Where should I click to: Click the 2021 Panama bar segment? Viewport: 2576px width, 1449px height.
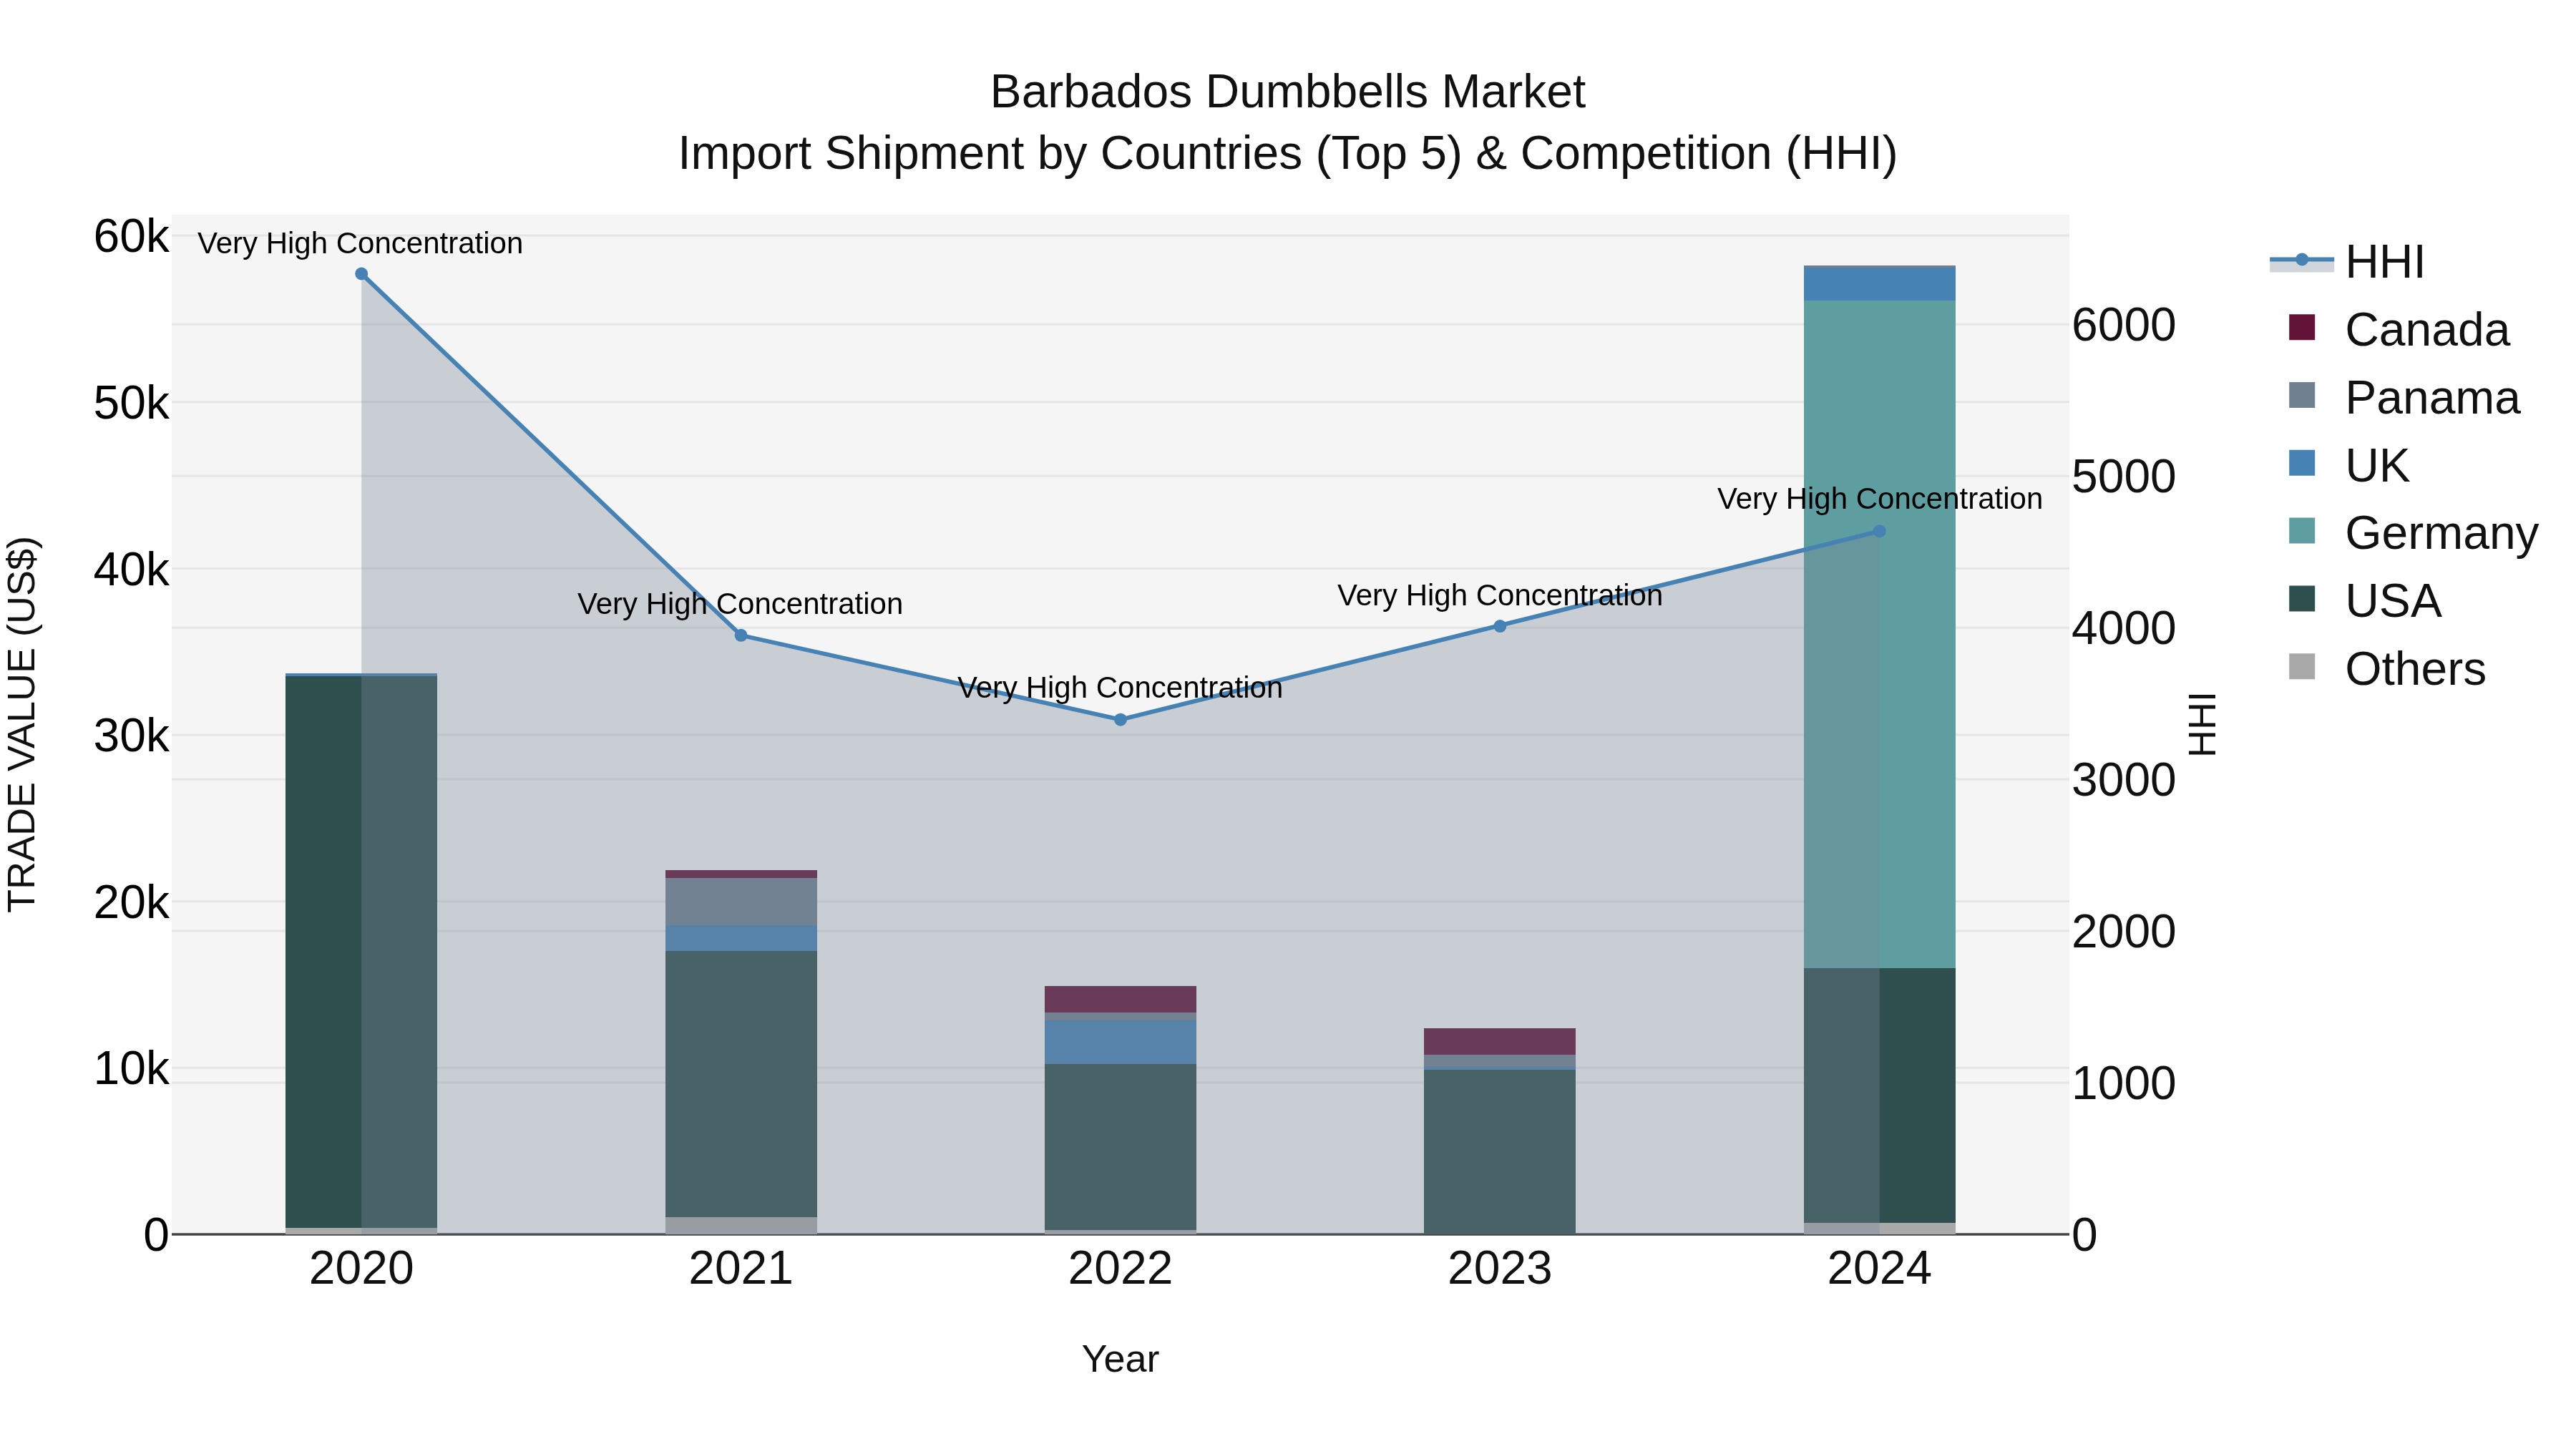(x=741, y=902)
